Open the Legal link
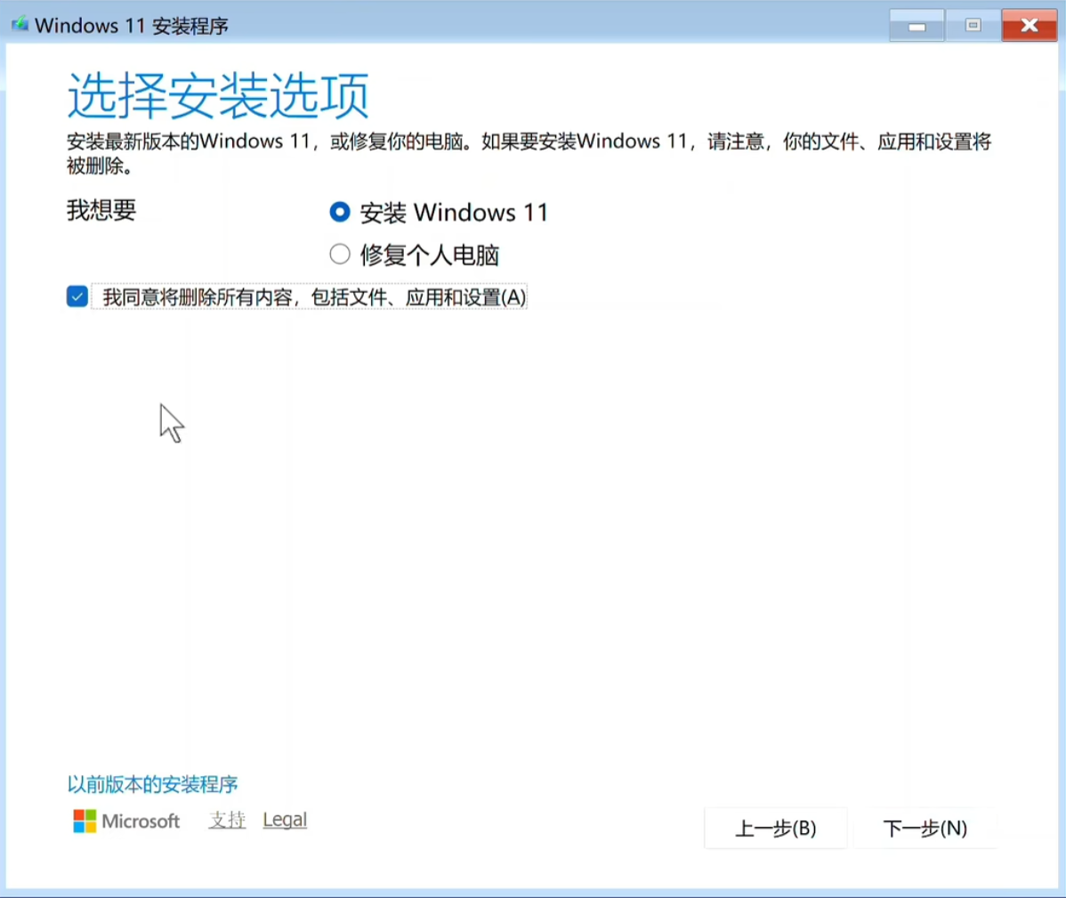The image size is (1066, 898). (x=285, y=820)
